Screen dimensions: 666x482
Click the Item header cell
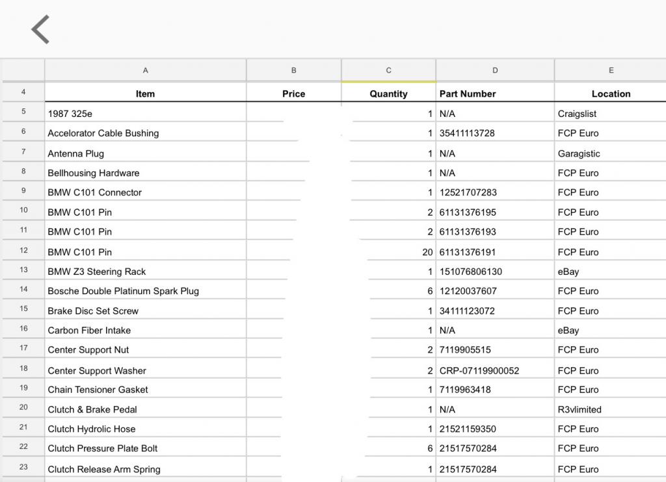click(145, 94)
